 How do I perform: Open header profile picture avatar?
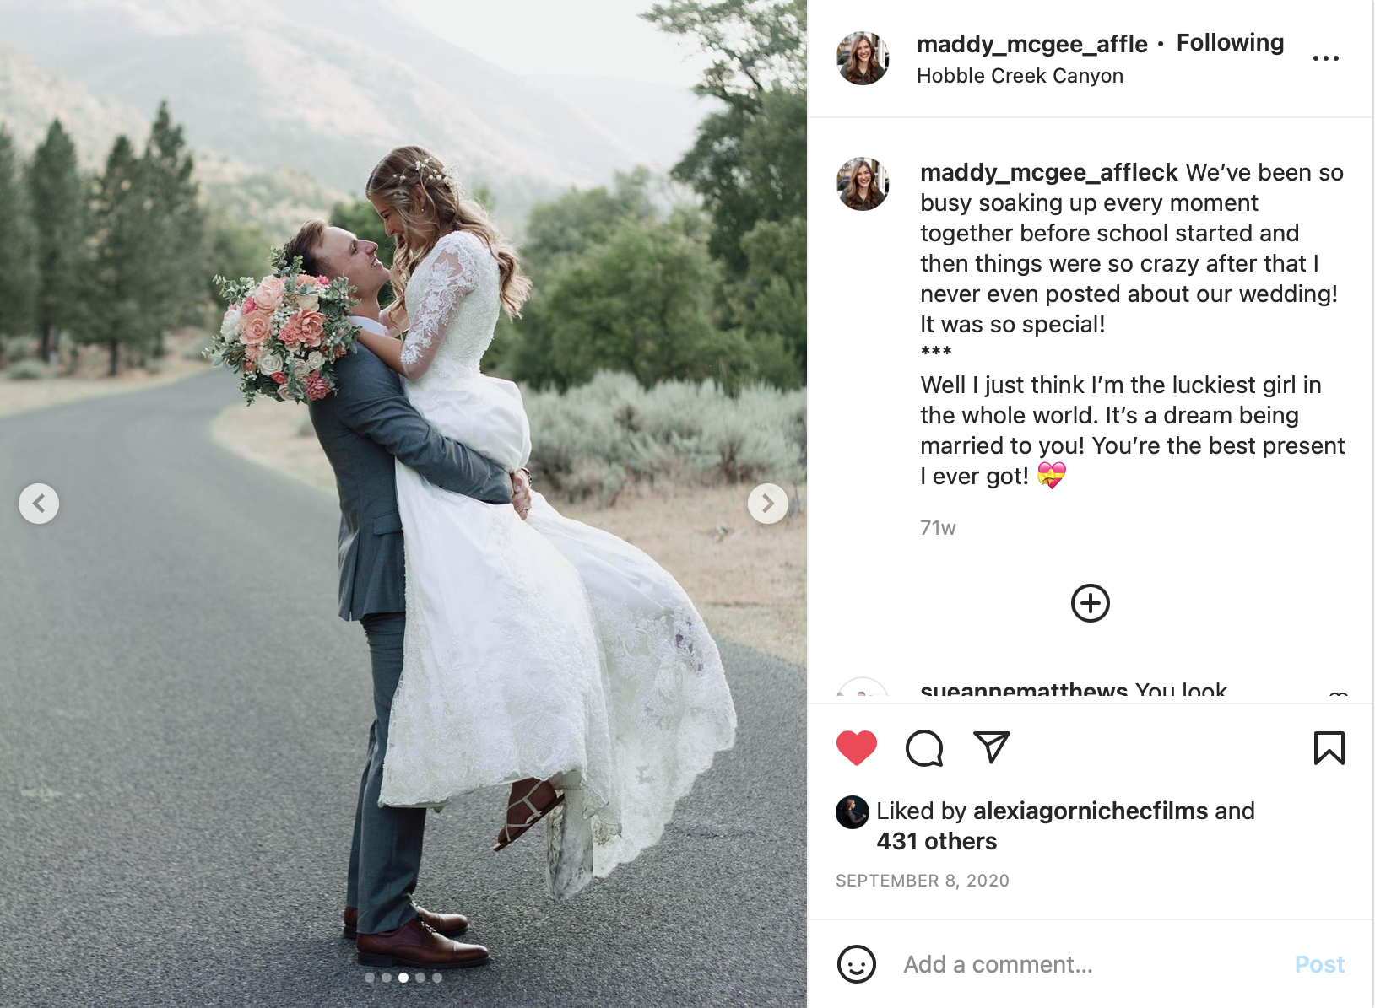(863, 58)
